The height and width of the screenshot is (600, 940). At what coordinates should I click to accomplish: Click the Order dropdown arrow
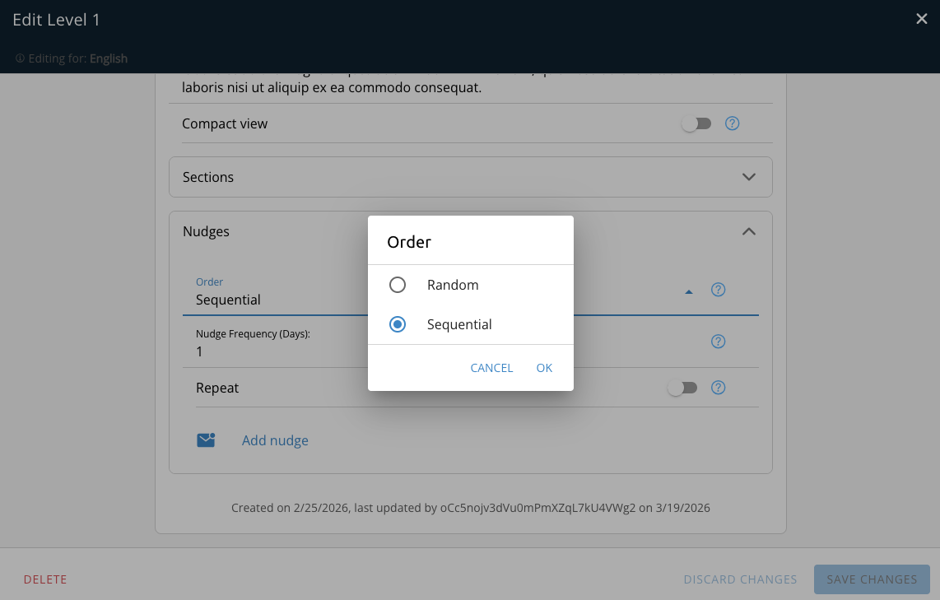click(x=689, y=291)
